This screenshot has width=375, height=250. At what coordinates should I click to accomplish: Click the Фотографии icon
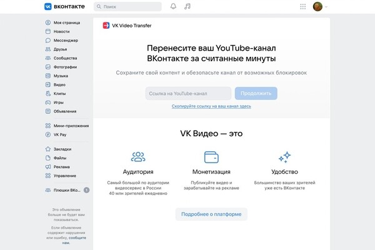pyautogui.click(x=48, y=67)
